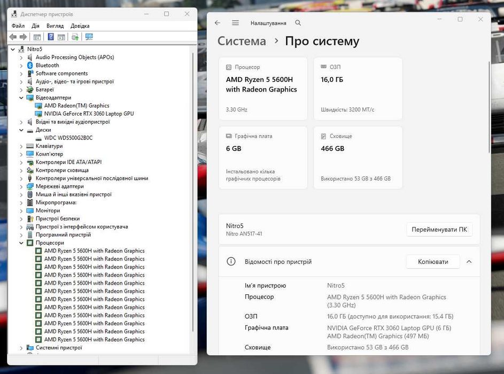The height and width of the screenshot is (374, 504).
Task: Select Вхідні та вихідні аудіопристрої
Action: point(73,121)
